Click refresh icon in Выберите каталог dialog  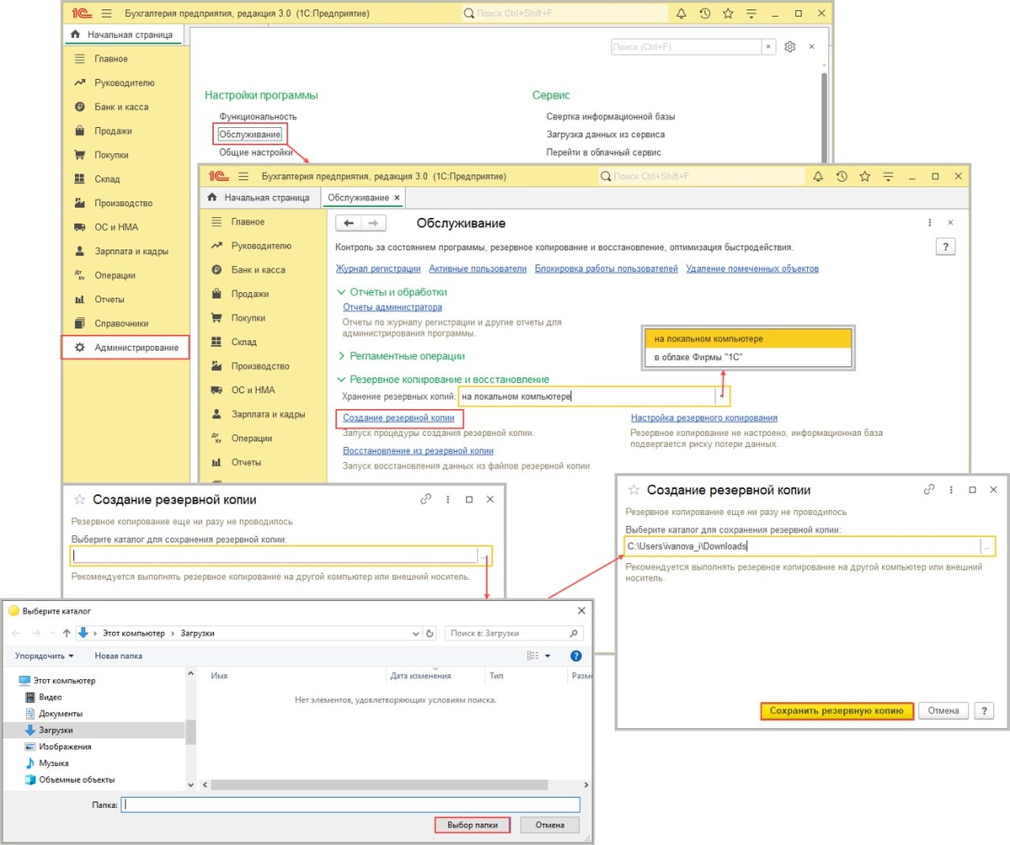point(431,633)
